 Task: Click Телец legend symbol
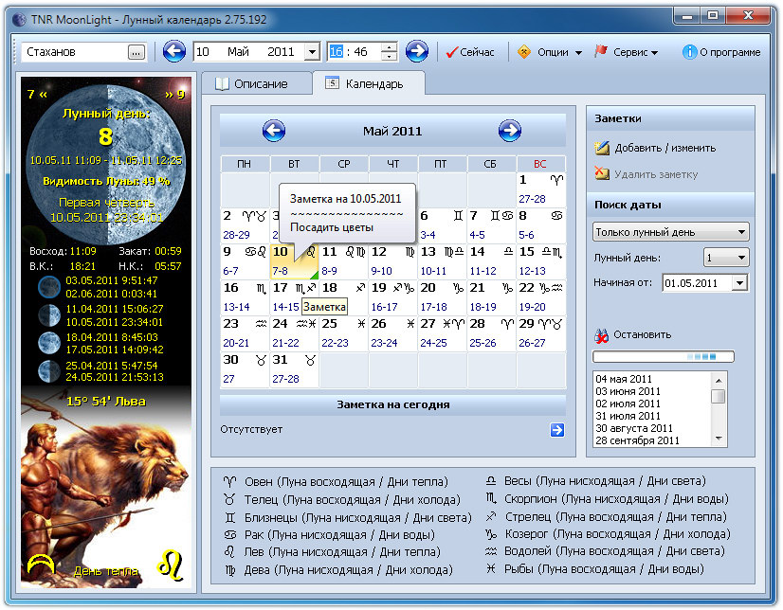pyautogui.click(x=229, y=499)
